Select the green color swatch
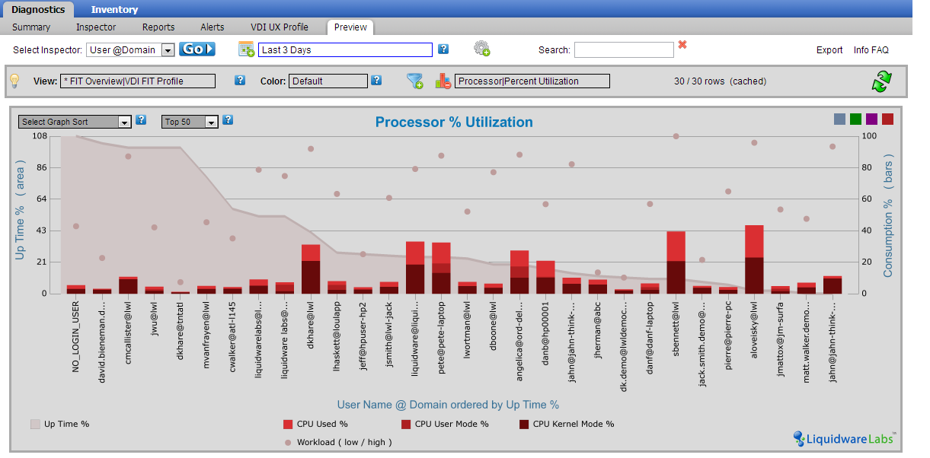The width and height of the screenshot is (930, 458). (x=855, y=119)
